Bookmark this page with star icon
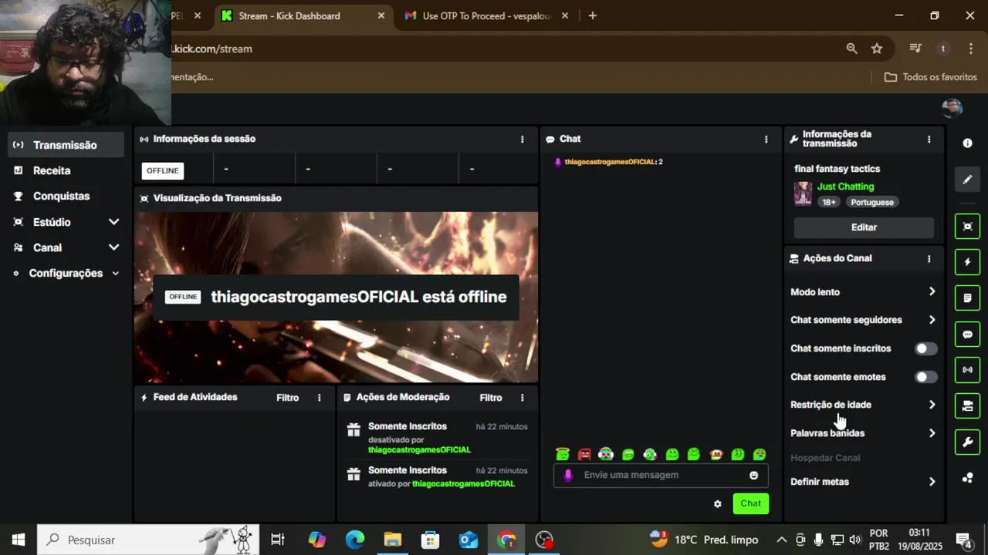 [x=877, y=49]
